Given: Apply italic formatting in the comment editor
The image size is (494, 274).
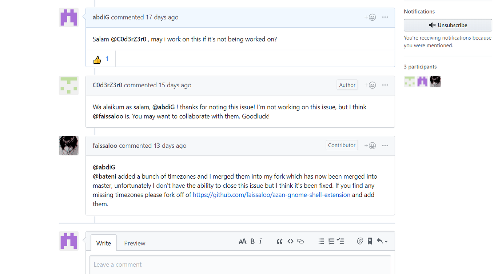Looking at the screenshot, I should [x=260, y=241].
